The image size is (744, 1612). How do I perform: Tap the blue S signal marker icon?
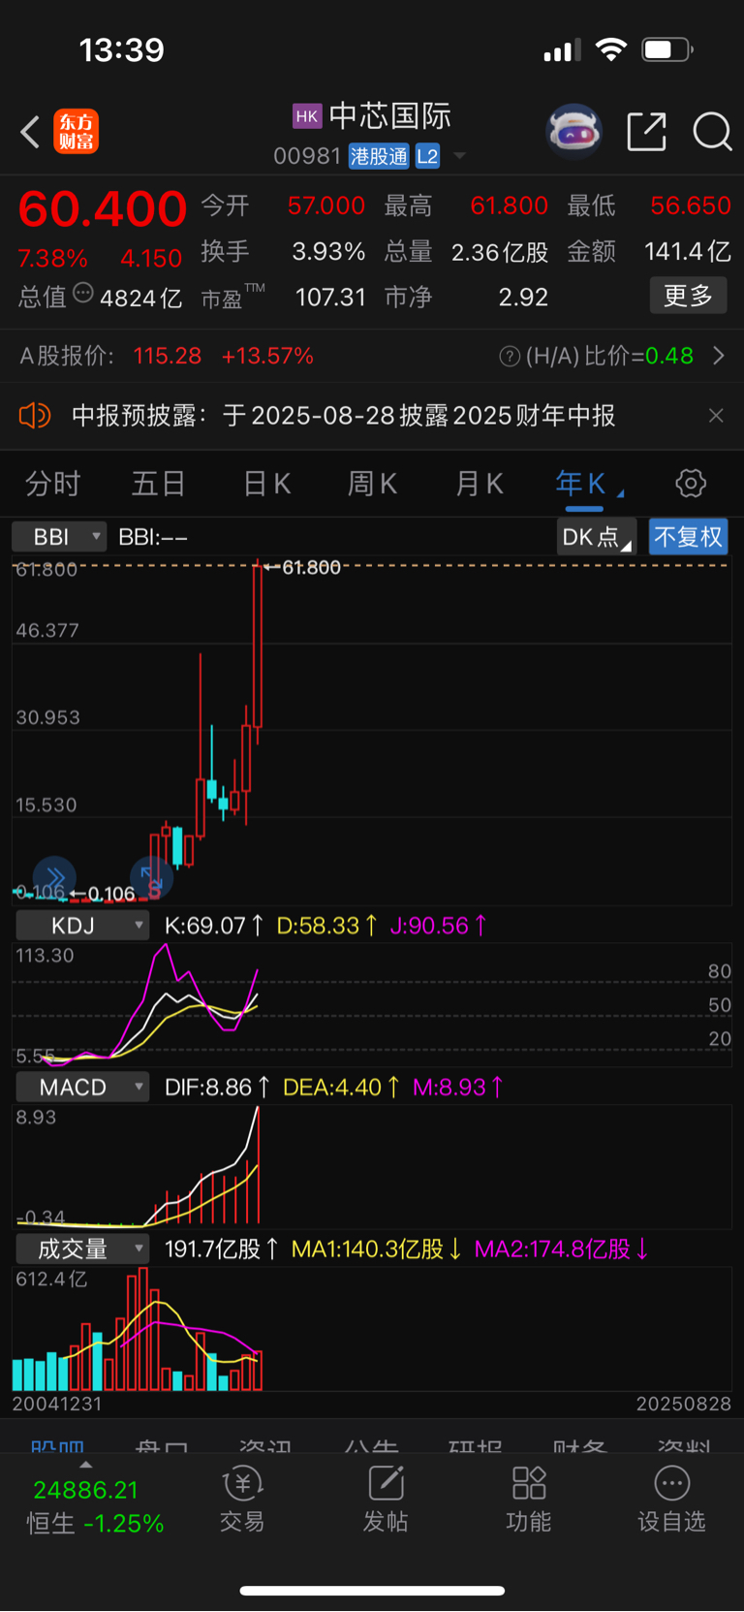(151, 879)
